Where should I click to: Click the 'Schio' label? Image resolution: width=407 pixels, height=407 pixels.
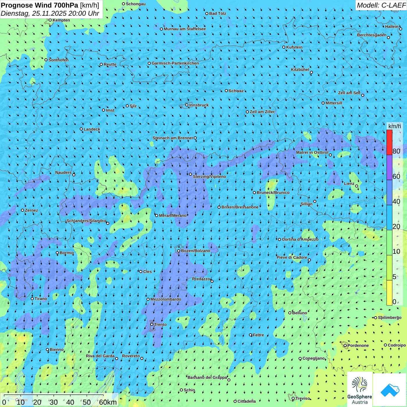tap(189, 390)
